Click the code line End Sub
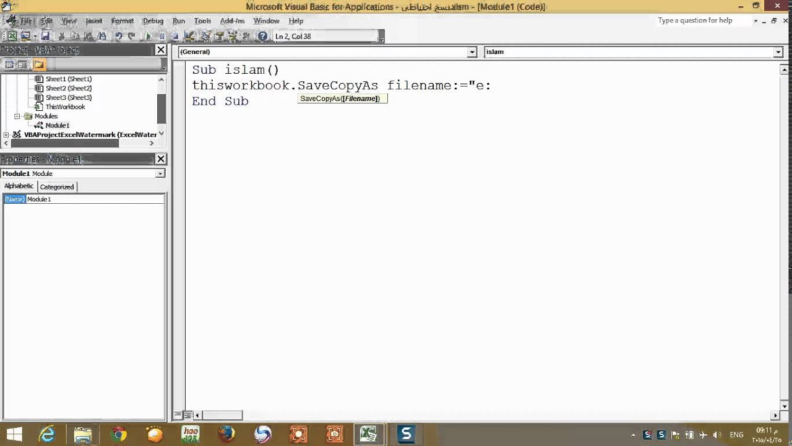The height and width of the screenshot is (446, 792). 220,101
